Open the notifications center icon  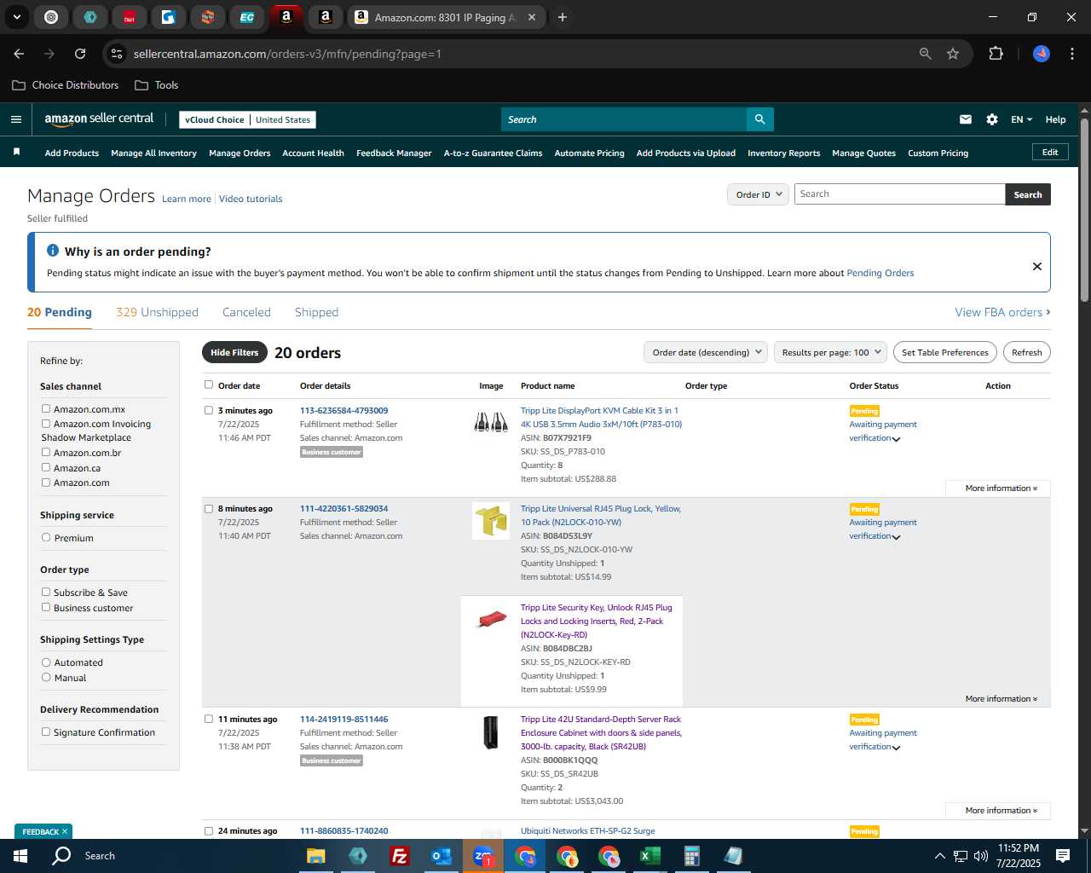click(1063, 856)
